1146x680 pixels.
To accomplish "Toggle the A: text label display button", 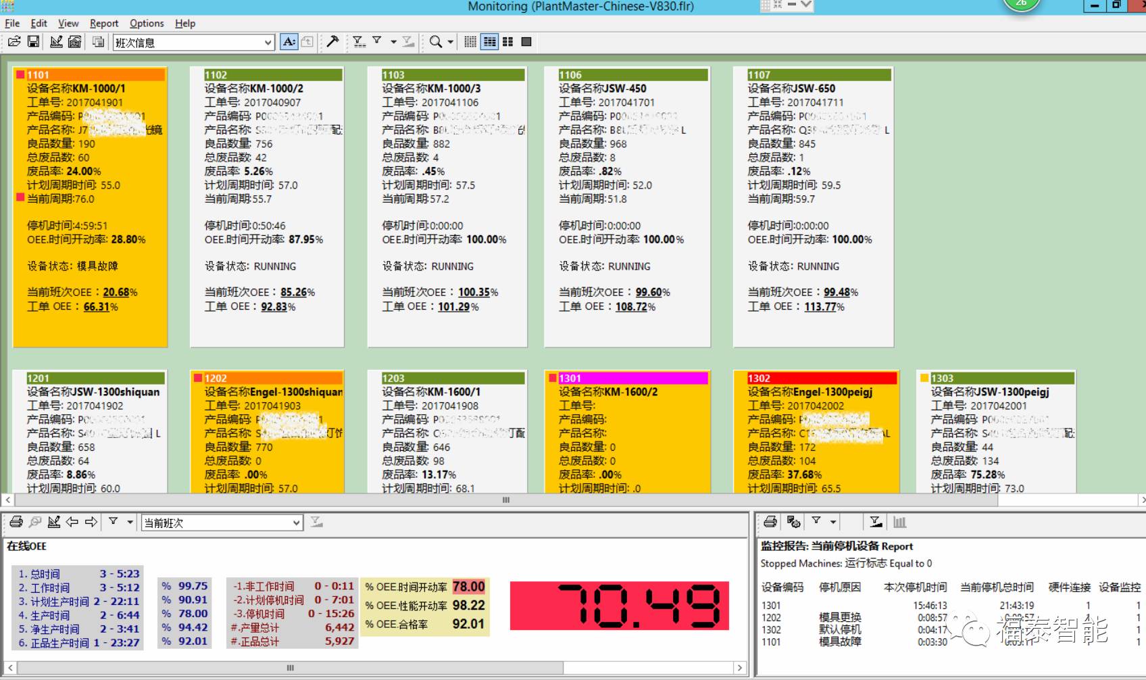I will [289, 42].
